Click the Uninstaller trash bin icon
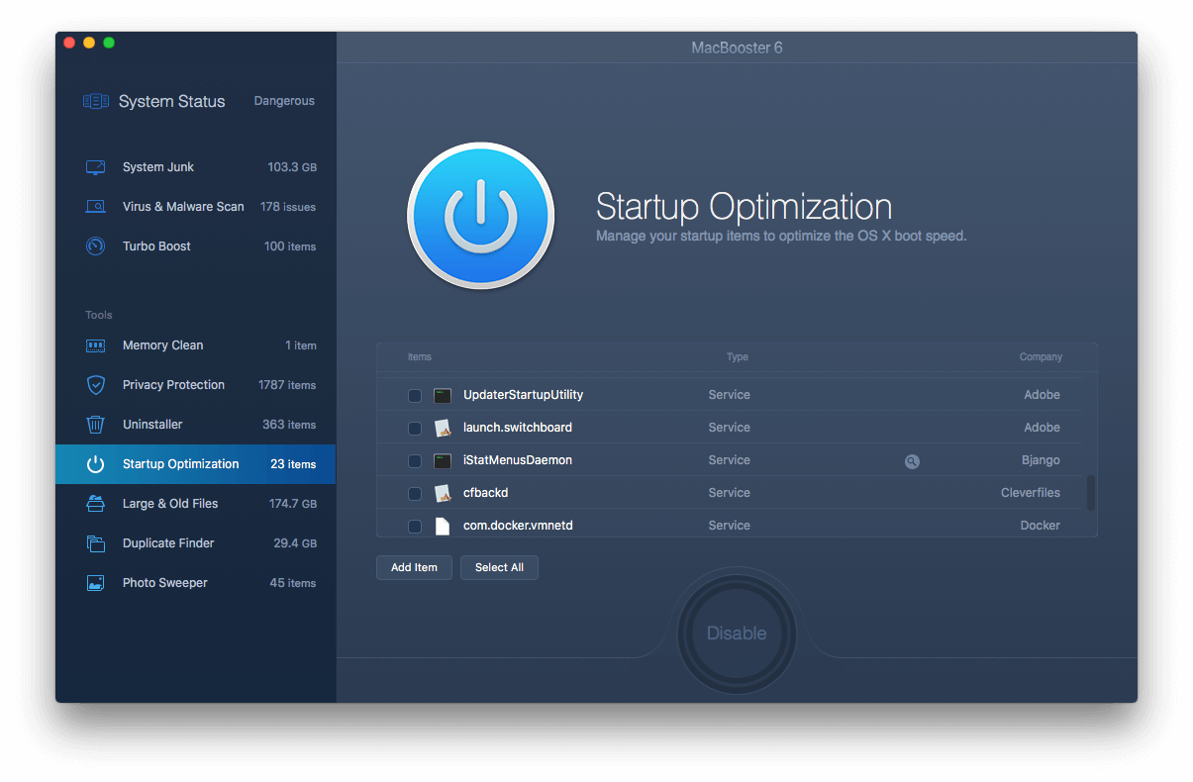1193x782 pixels. coord(95,424)
